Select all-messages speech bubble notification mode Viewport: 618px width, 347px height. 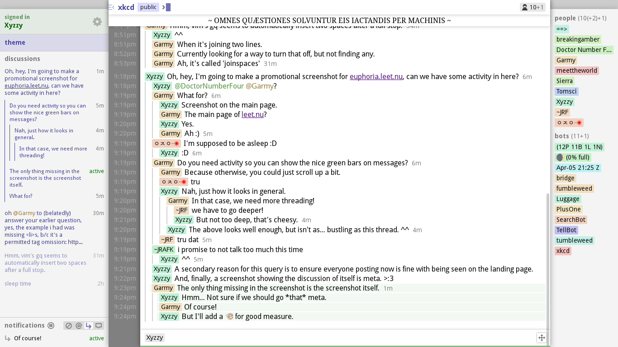pyautogui.click(x=99, y=325)
